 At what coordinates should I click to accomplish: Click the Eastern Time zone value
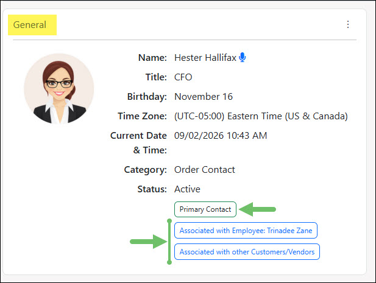[261, 116]
